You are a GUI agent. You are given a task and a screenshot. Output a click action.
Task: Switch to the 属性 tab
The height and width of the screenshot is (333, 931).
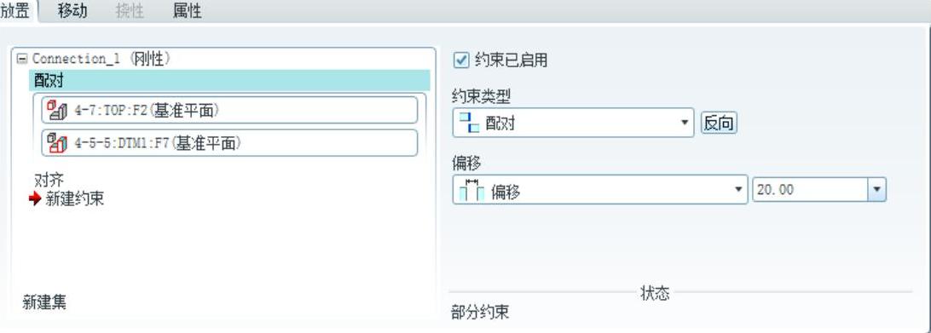187,11
